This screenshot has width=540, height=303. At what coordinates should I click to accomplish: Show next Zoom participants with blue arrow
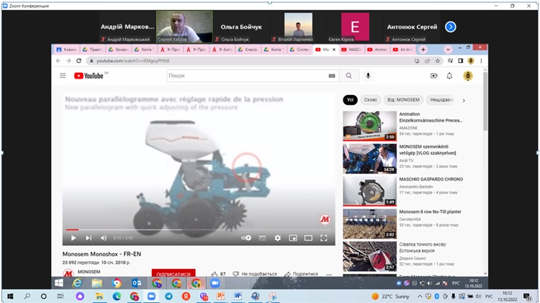(451, 27)
